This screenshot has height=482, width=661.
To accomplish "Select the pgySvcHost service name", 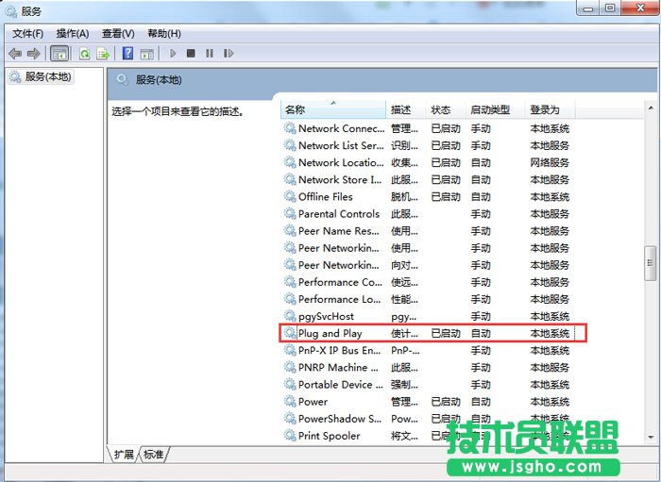I will click(x=327, y=316).
